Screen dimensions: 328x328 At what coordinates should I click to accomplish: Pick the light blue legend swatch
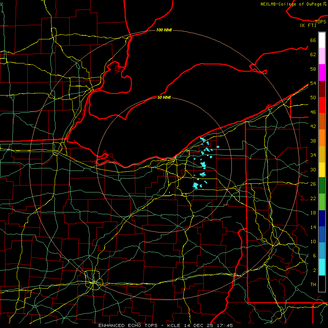point(322,250)
